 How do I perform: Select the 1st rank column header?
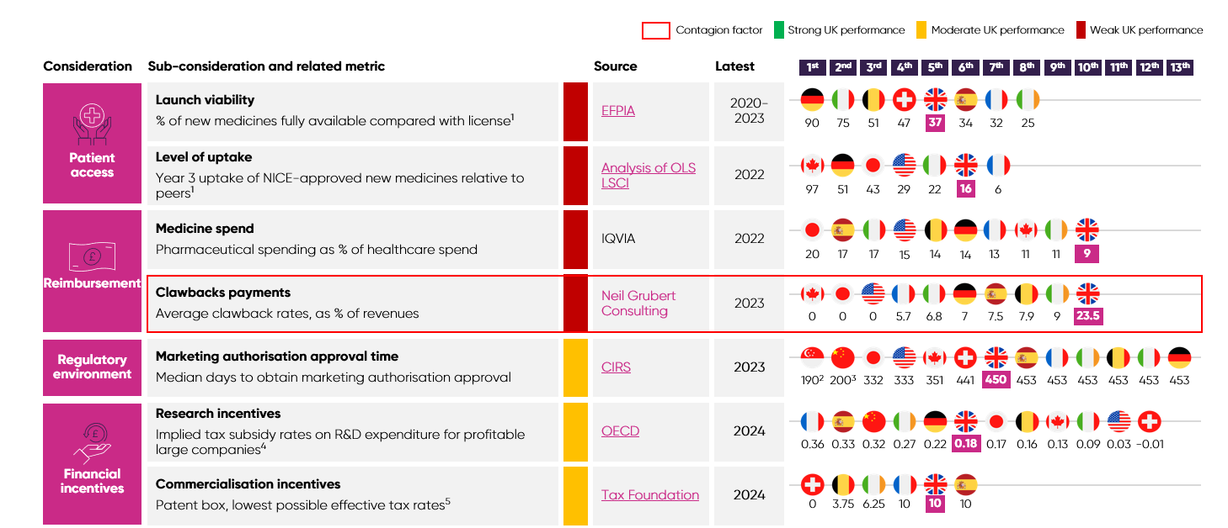[812, 67]
